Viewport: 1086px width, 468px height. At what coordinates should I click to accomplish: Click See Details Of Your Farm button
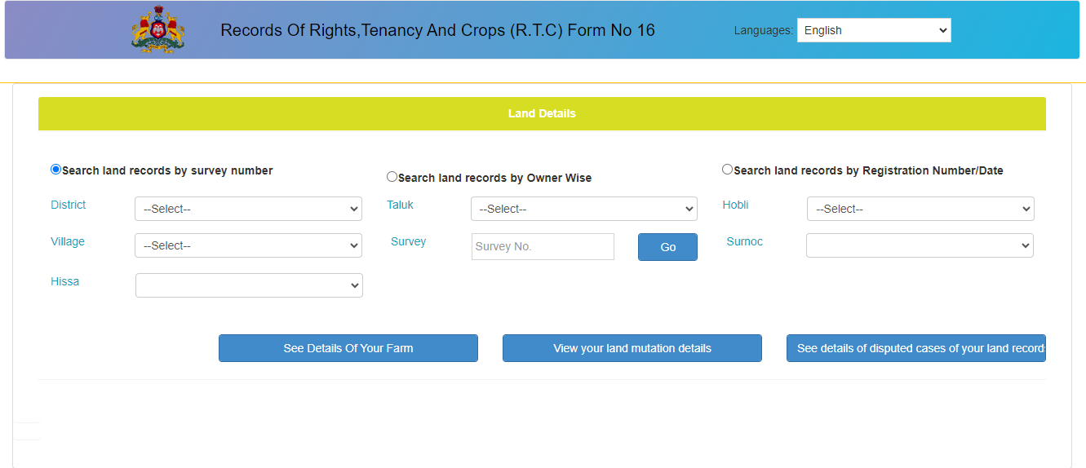tap(348, 348)
